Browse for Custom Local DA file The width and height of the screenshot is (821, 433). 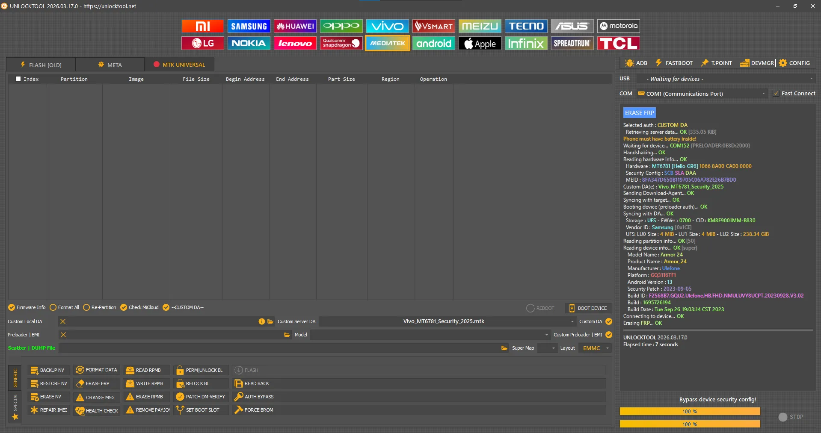(x=270, y=321)
